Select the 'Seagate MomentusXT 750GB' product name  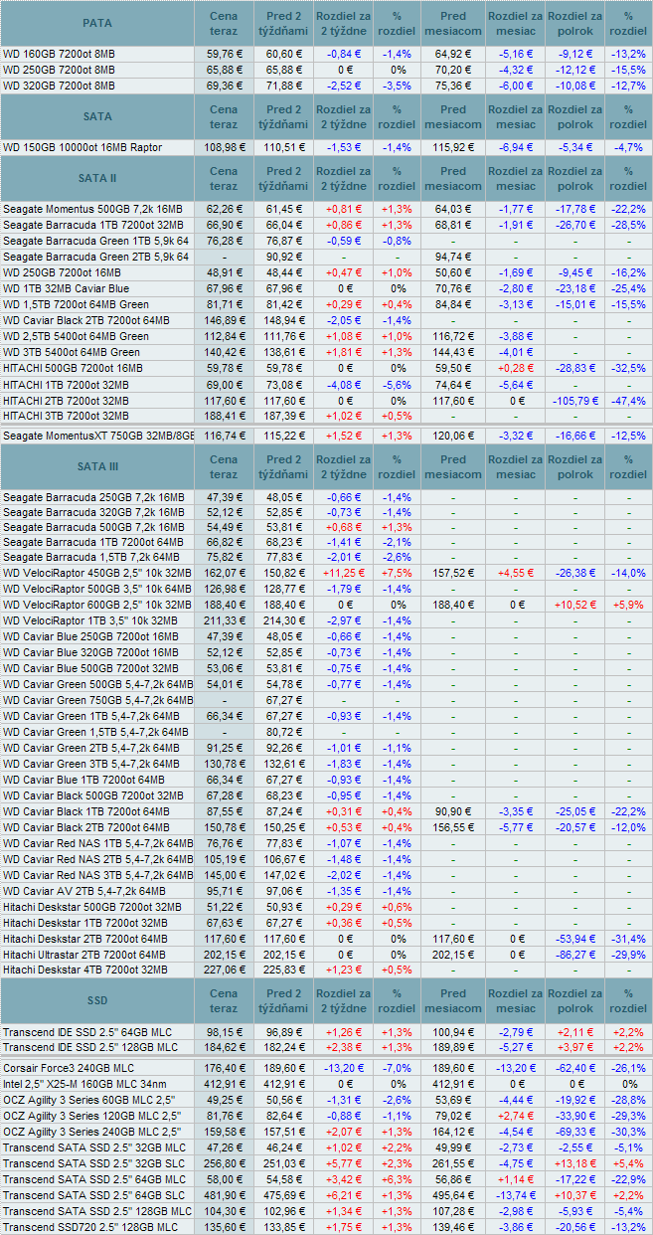coord(99,436)
